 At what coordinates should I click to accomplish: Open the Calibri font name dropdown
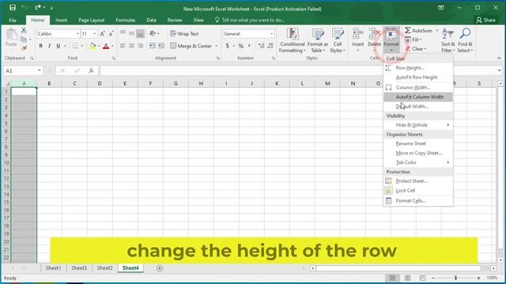click(77, 33)
